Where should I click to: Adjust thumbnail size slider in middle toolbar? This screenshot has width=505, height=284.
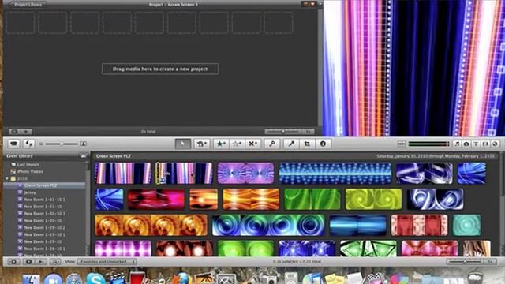tap(62, 144)
